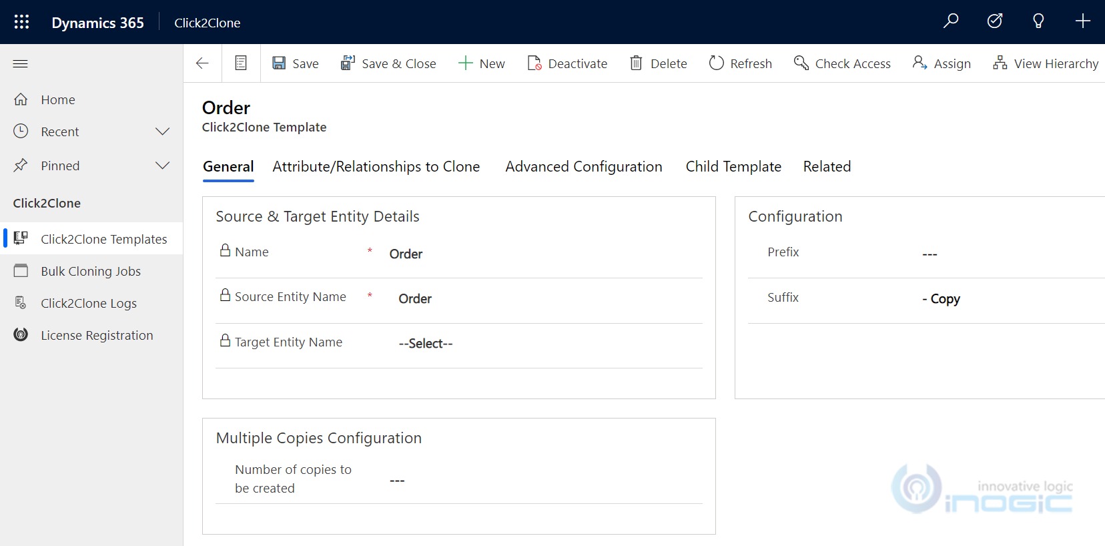Click lock icon beside Target Entity Name
This screenshot has width=1105, height=546.
tap(225, 340)
